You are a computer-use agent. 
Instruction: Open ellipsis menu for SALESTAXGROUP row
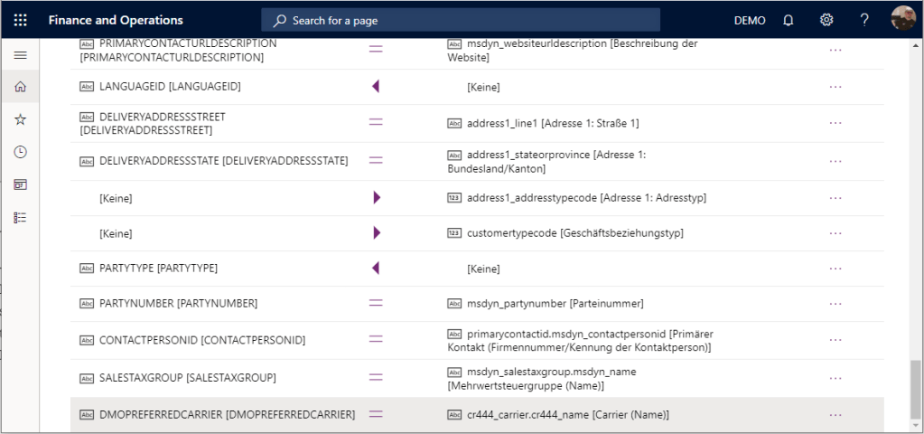[x=835, y=378]
